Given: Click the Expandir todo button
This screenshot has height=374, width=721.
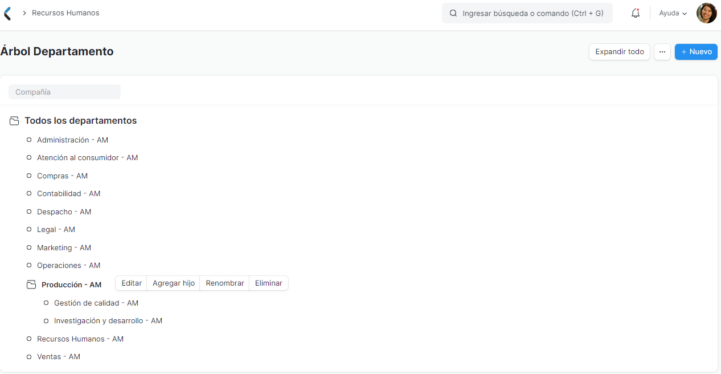Looking at the screenshot, I should coord(620,52).
